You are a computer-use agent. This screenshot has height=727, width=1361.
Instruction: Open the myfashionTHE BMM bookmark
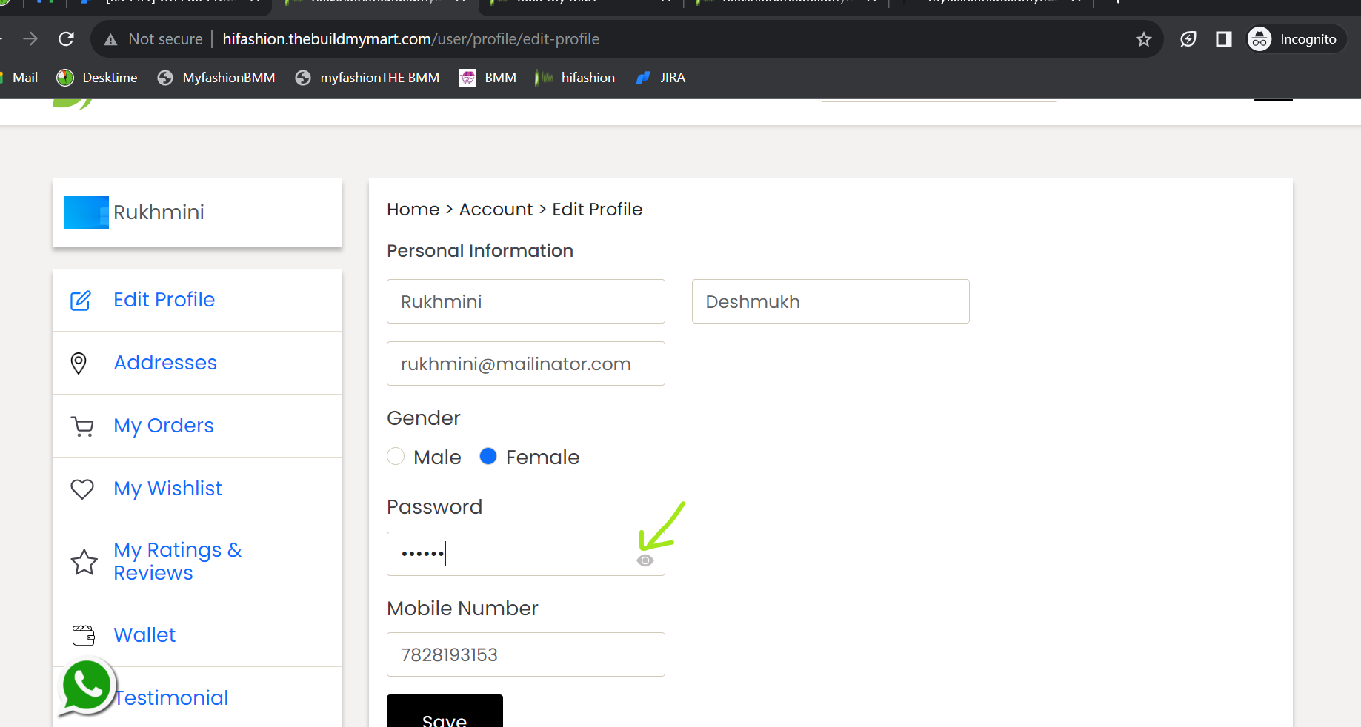[367, 78]
